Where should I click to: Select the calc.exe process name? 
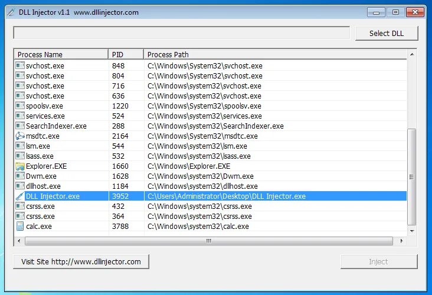[39, 227]
